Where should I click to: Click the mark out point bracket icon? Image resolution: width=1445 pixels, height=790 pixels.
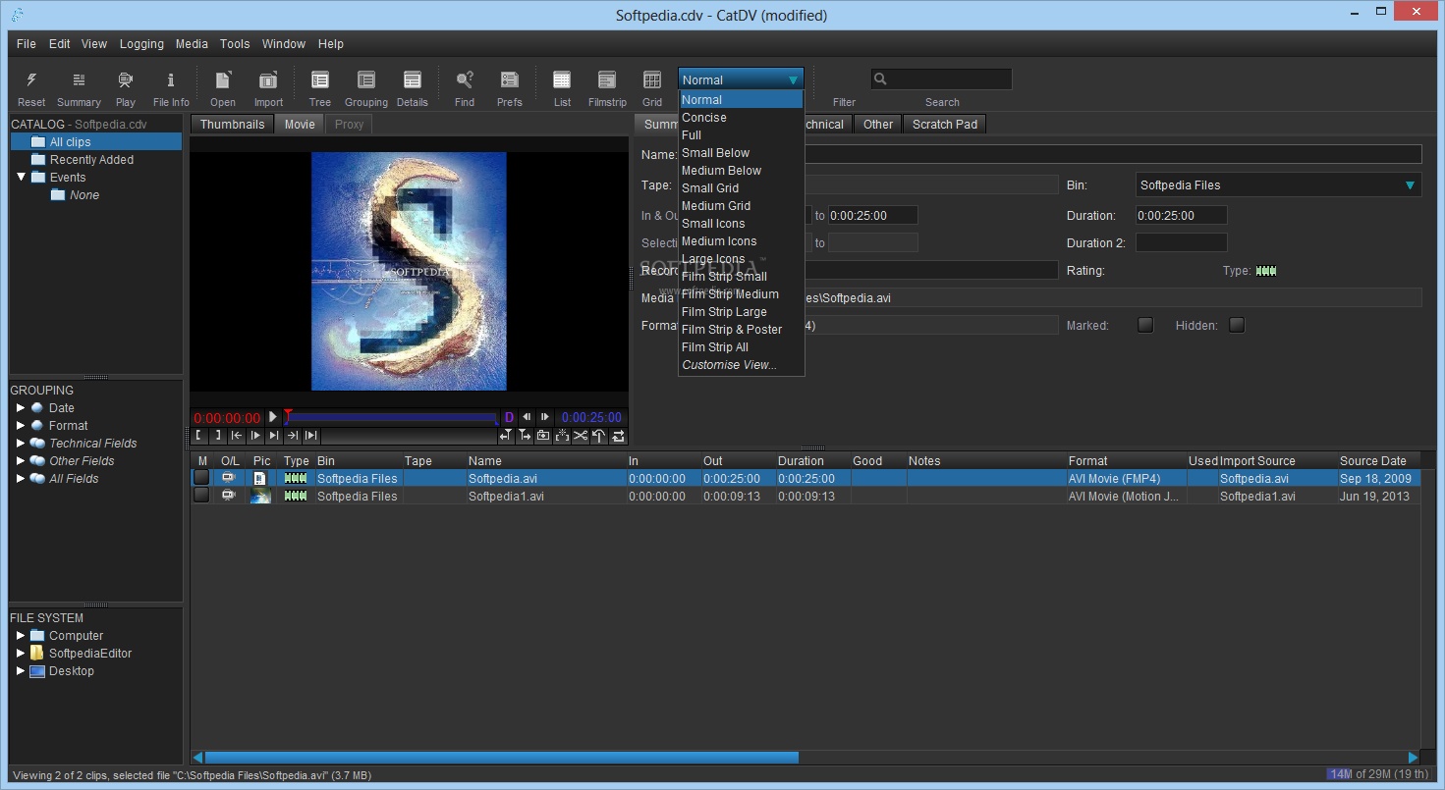[x=217, y=436]
